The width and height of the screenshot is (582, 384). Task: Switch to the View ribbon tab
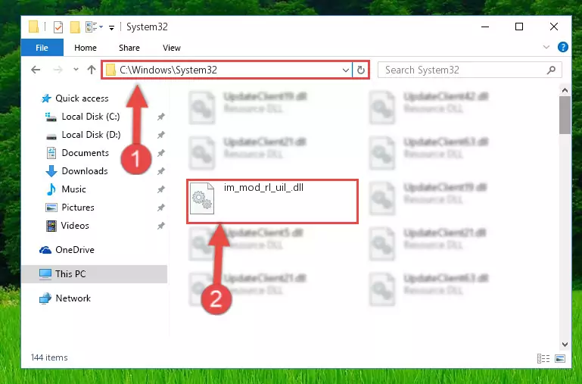[x=172, y=48]
